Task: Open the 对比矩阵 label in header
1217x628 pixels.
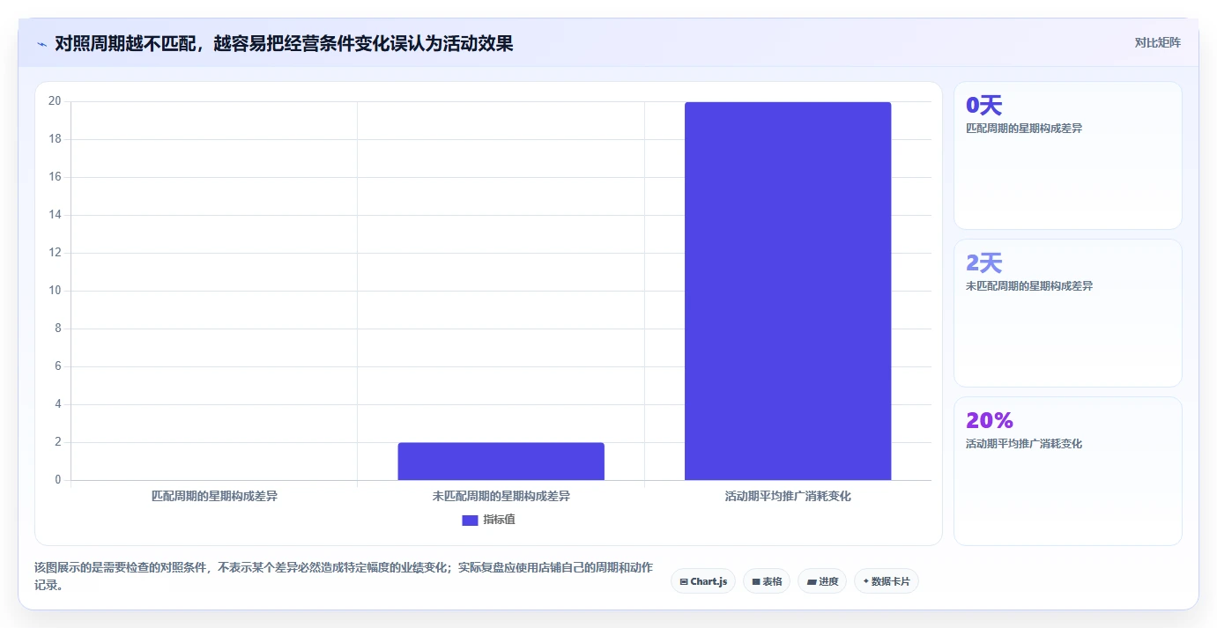Action: tap(1157, 42)
